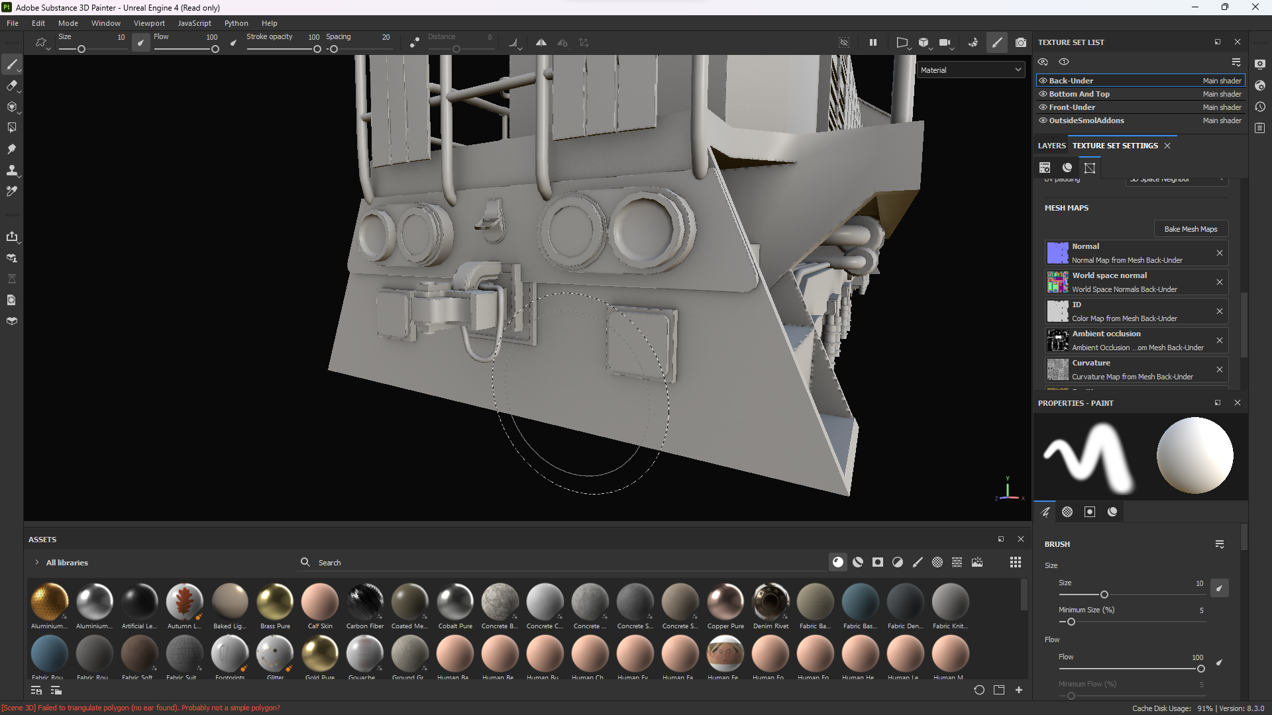Select the Eraser tool

(11, 85)
